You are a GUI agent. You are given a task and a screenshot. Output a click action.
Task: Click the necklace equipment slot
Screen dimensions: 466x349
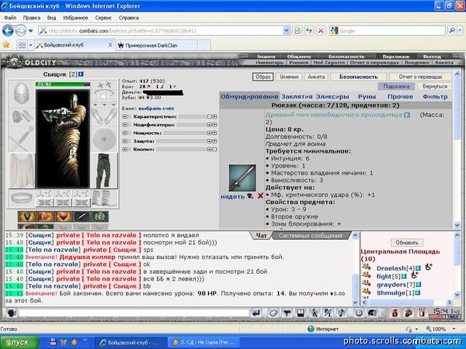(x=104, y=95)
